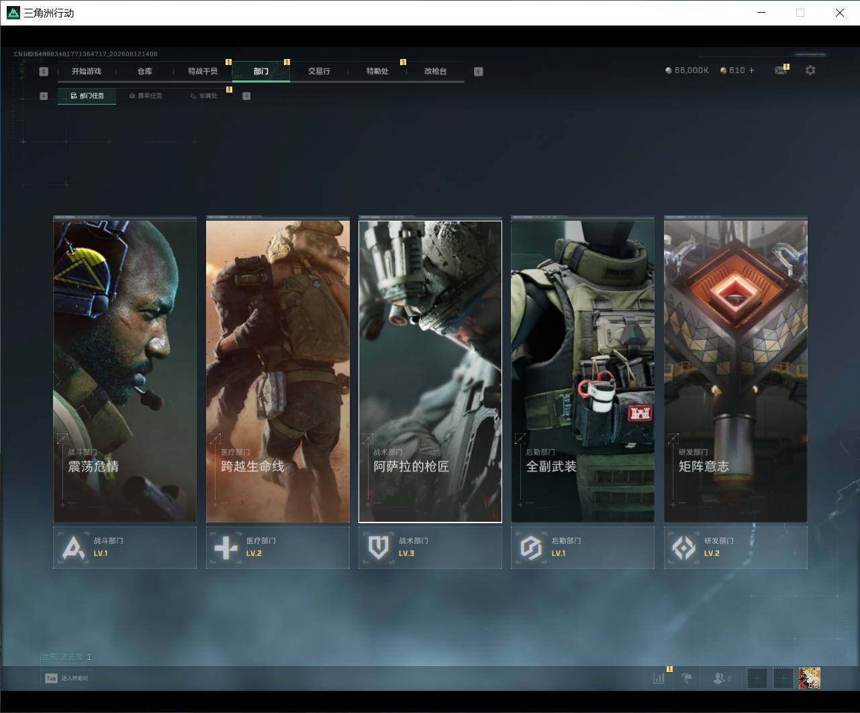Open the 全副武装 logistics department card
Viewport: 860px width, 713px height.
click(583, 371)
